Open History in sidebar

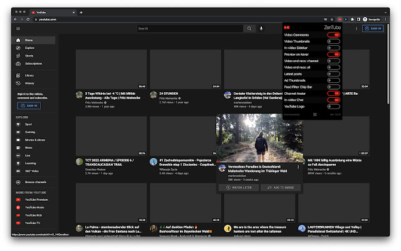tap(33, 83)
